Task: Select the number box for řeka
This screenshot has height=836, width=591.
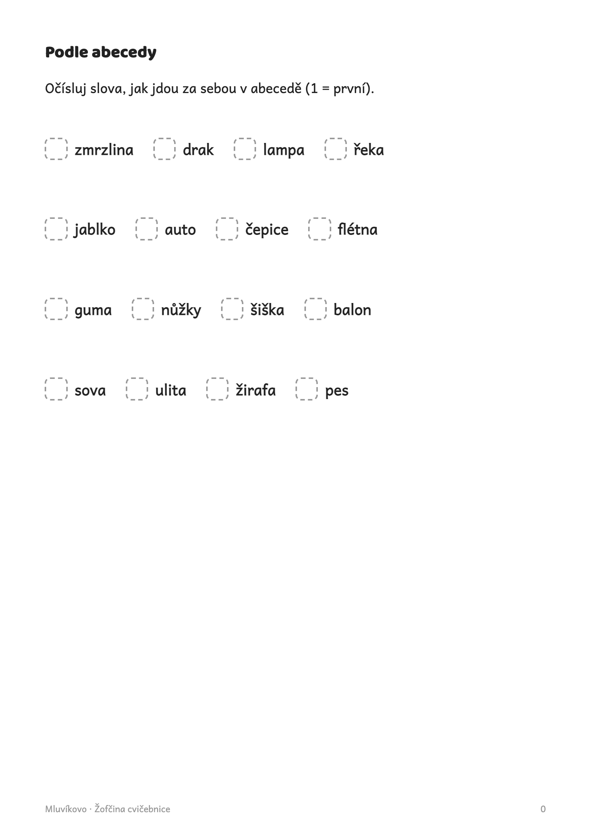Action: 336,149
